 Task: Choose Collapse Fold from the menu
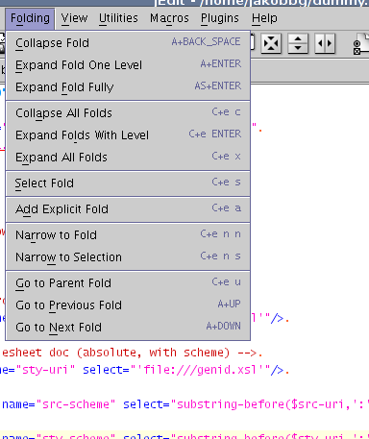coord(128,43)
